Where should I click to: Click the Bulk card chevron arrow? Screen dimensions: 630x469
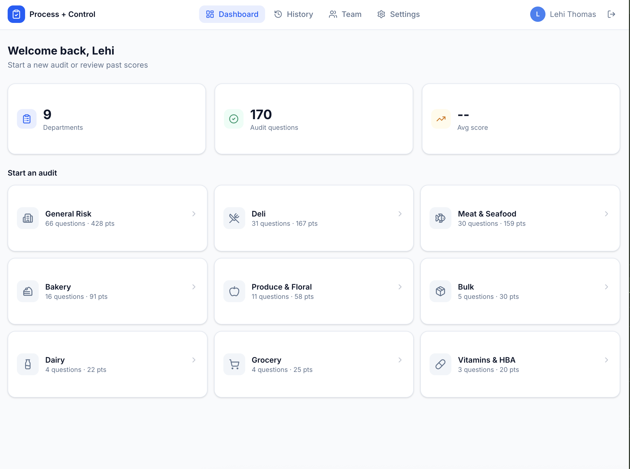pos(606,287)
